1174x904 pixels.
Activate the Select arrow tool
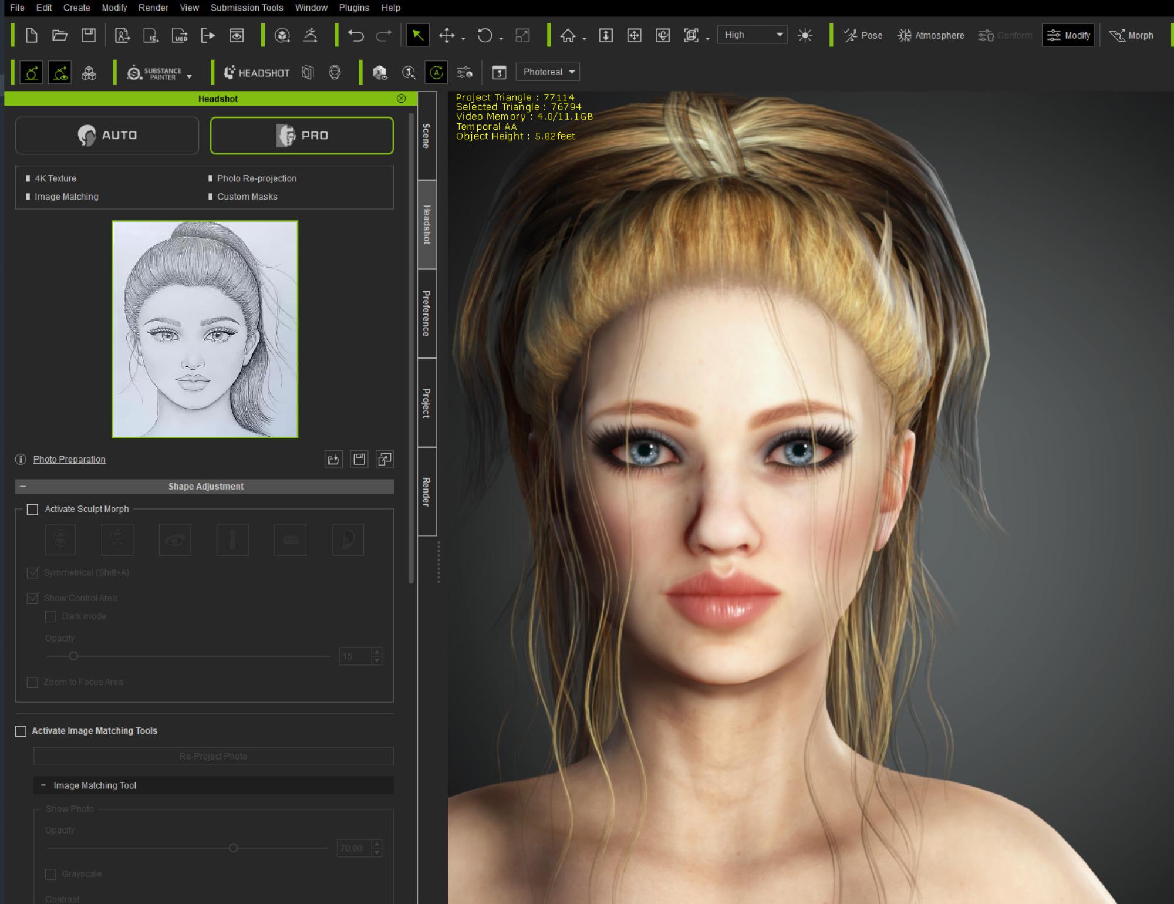418,35
